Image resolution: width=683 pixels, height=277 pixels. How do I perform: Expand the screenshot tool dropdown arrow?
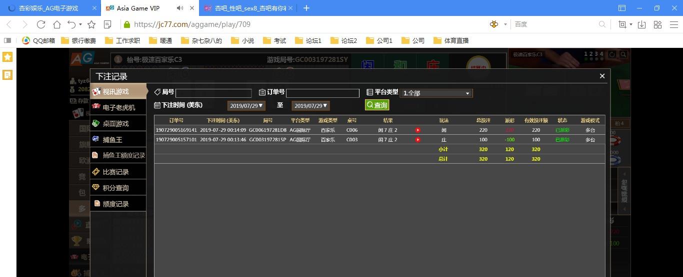(631, 24)
